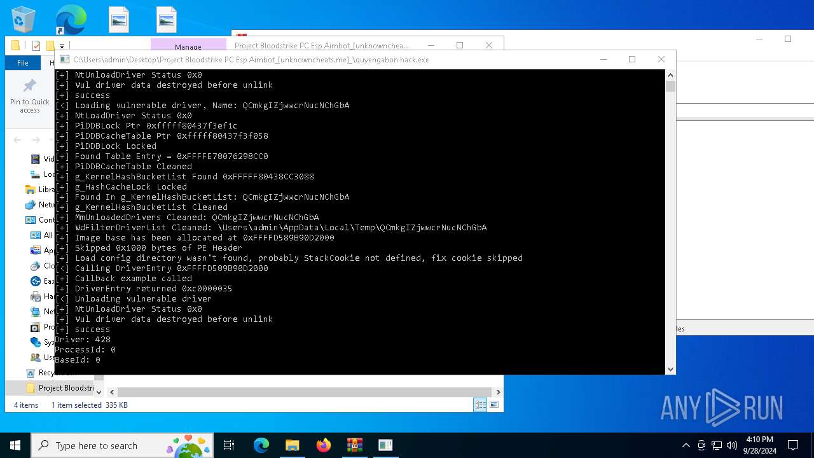The height and width of the screenshot is (458, 814).
Task: Click navigation pane scroll down arrow
Action: coord(99,392)
